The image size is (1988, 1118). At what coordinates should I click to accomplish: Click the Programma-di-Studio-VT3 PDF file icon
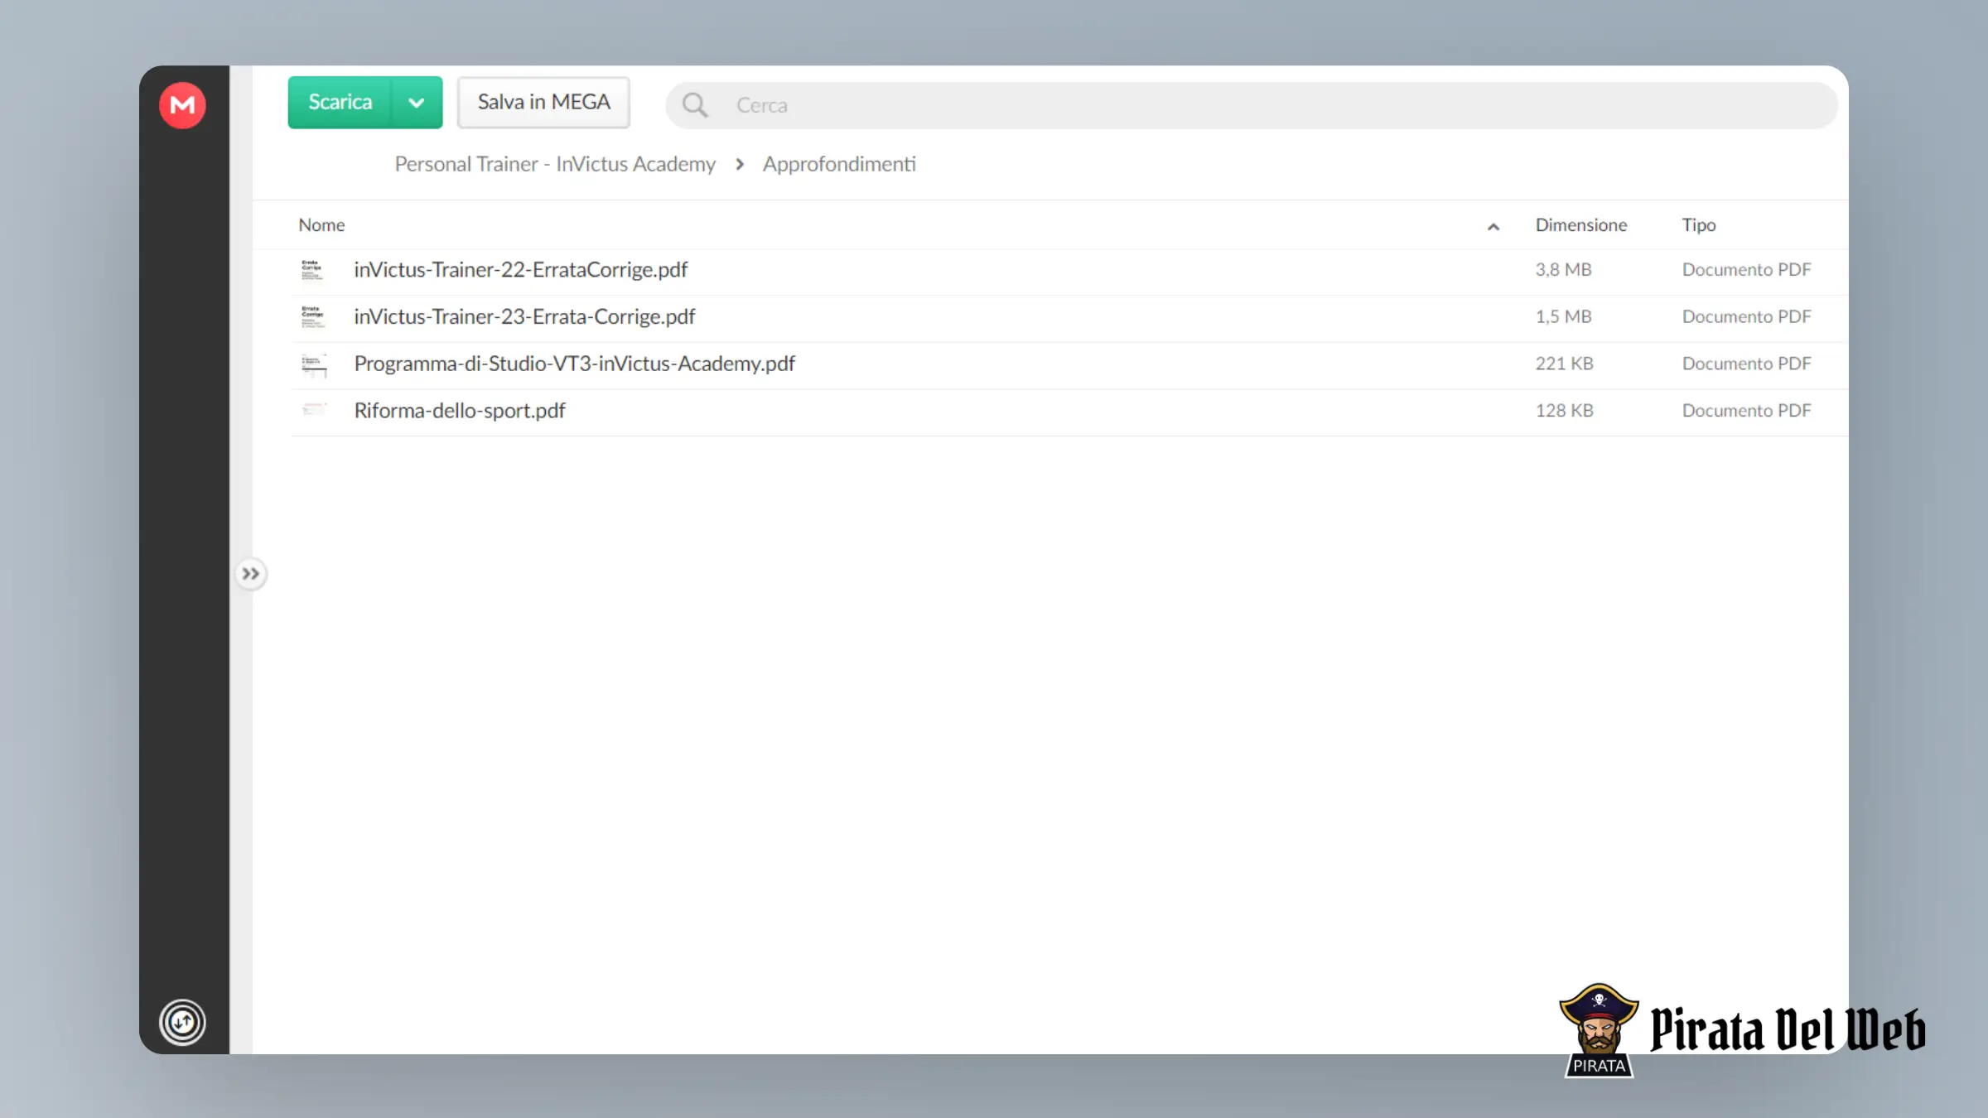313,364
